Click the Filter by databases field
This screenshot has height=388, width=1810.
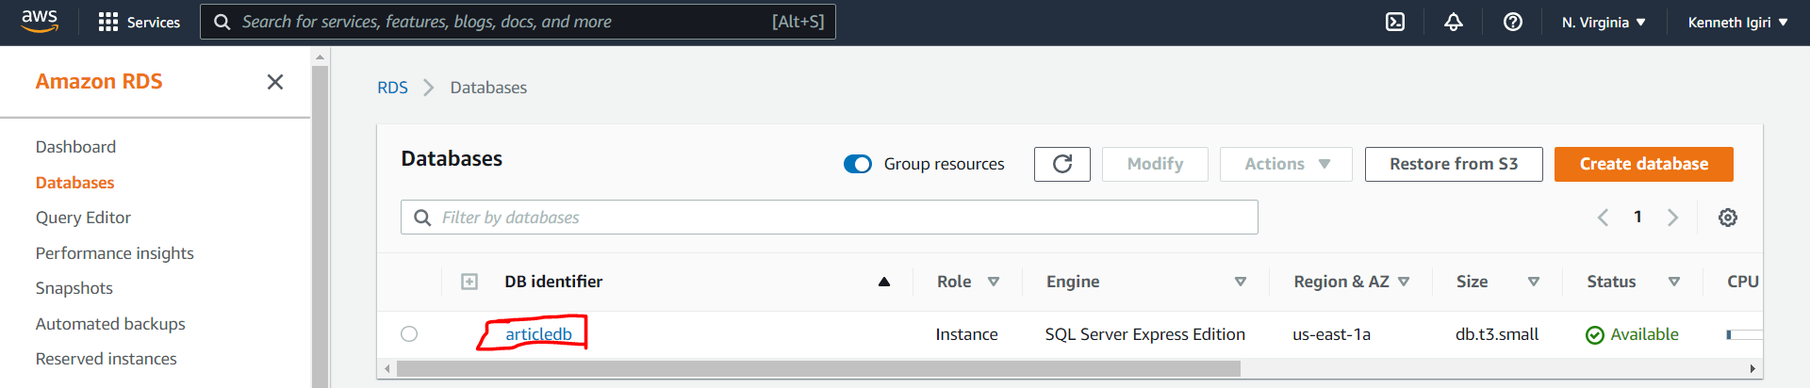click(x=830, y=218)
